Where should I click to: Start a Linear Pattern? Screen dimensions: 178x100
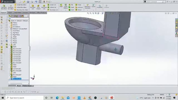pos(66,6)
